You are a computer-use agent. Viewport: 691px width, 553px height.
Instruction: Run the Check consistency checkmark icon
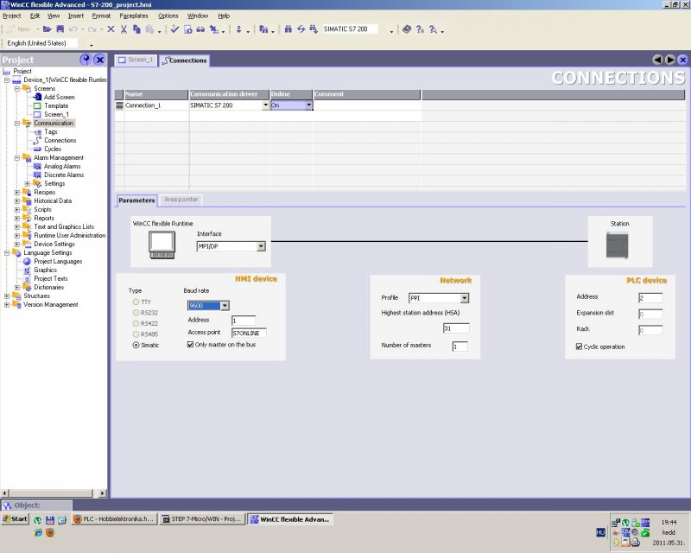174,29
